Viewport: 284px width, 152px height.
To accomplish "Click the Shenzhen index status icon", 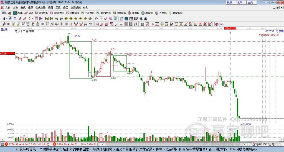I will click(54, 144).
